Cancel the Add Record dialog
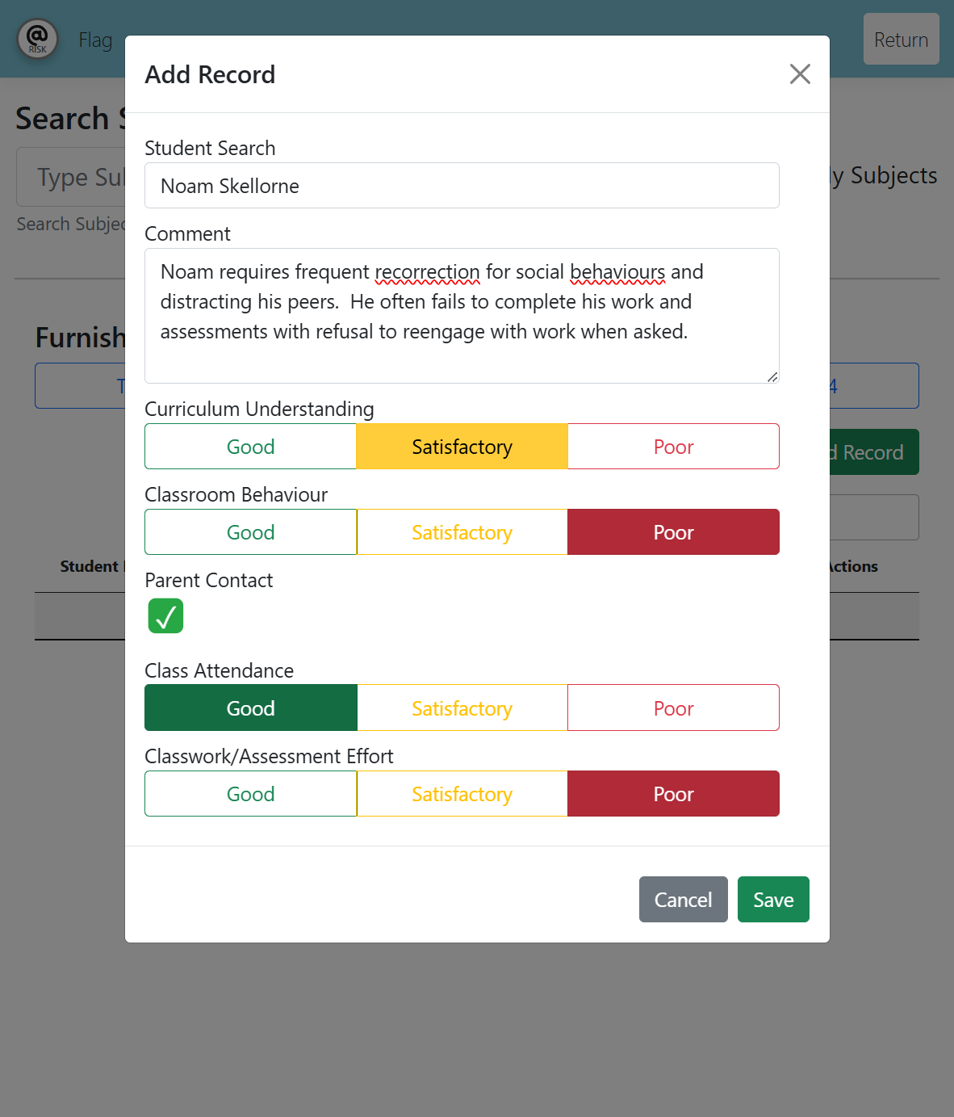This screenshot has height=1117, width=954. click(x=683, y=899)
